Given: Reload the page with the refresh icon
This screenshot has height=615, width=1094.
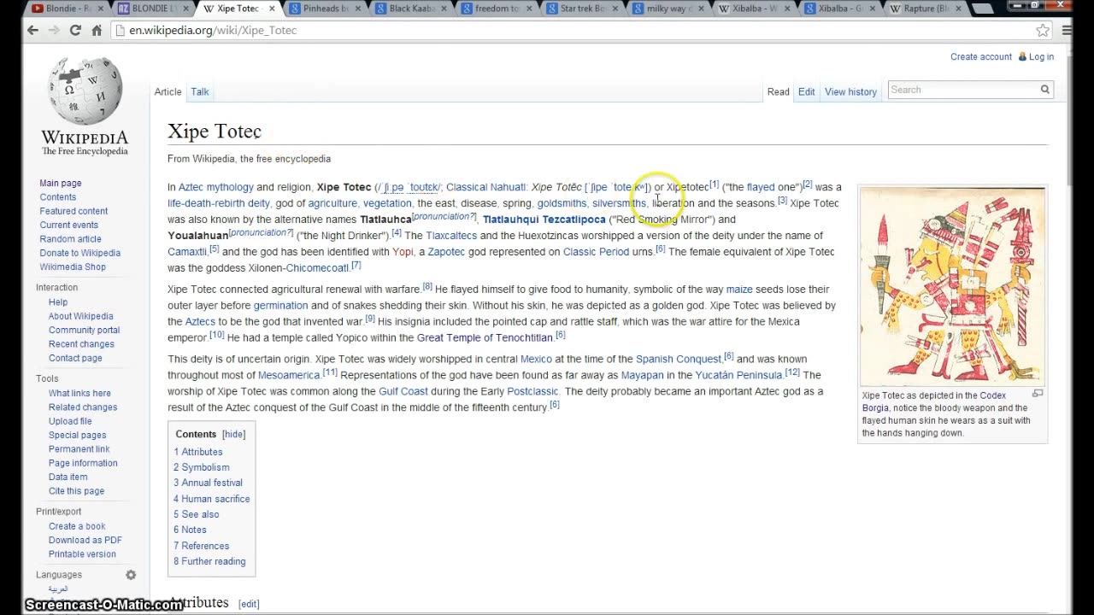Looking at the screenshot, I should pos(75,30).
